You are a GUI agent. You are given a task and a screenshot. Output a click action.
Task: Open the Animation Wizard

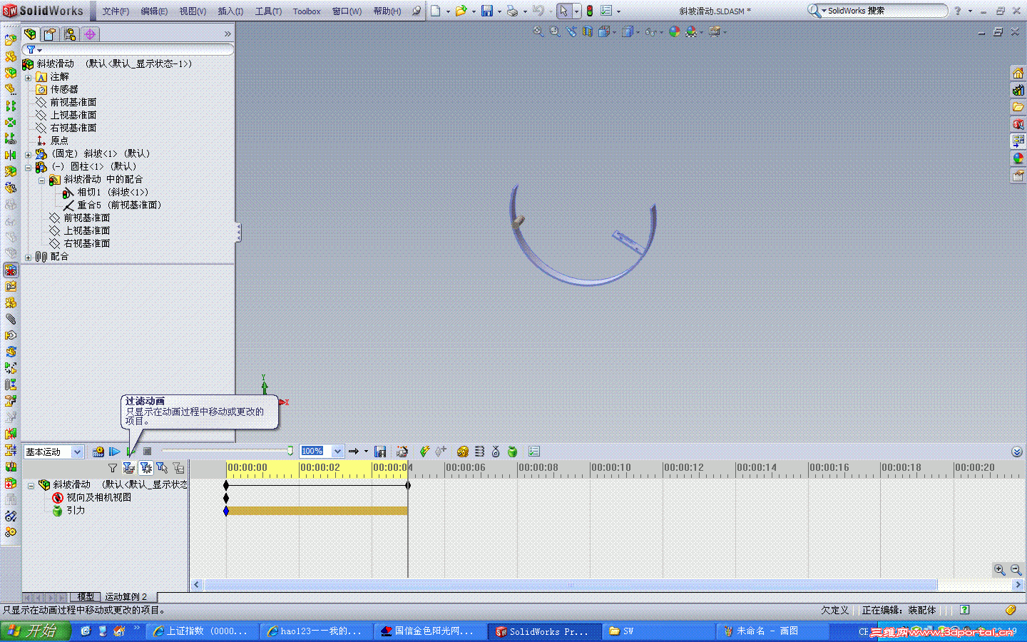(402, 452)
